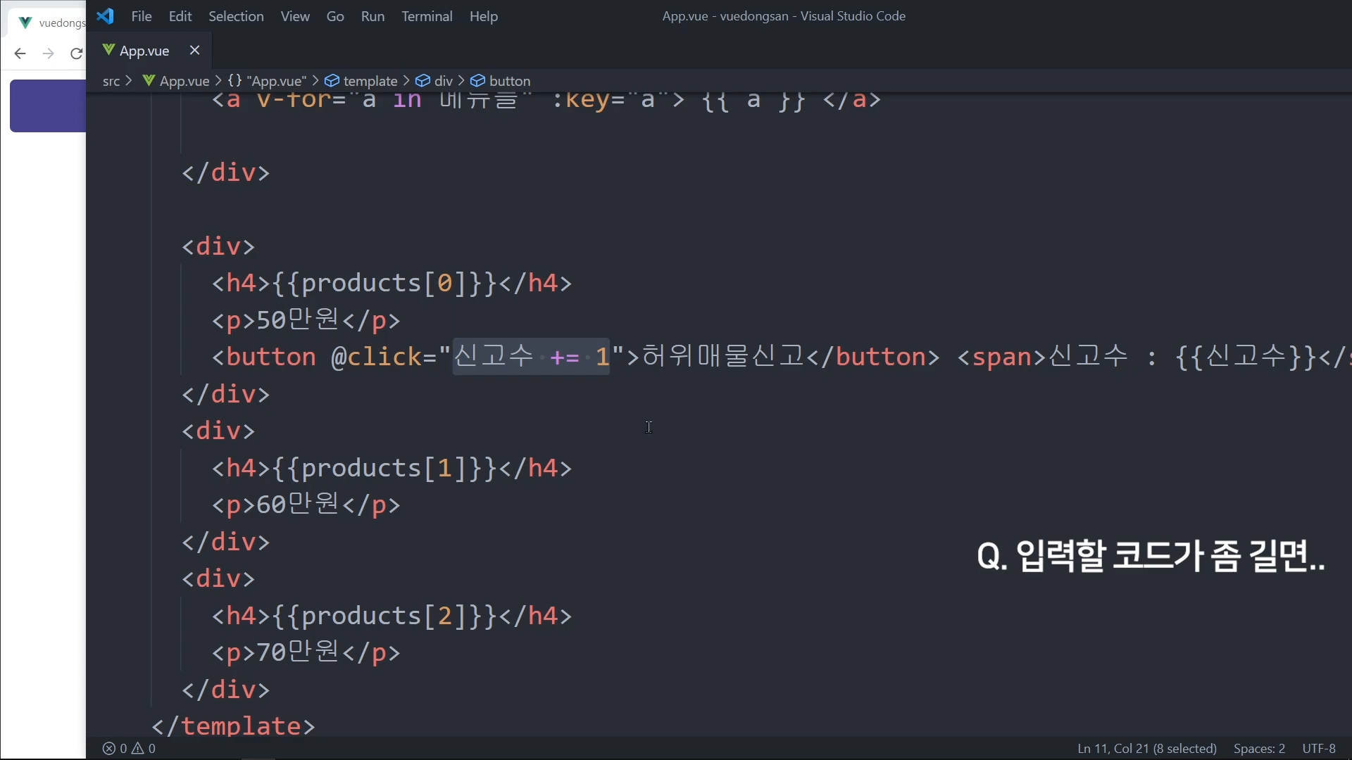This screenshot has height=760, width=1352.
Task: Click browser back arrow button
Action: coord(20,53)
